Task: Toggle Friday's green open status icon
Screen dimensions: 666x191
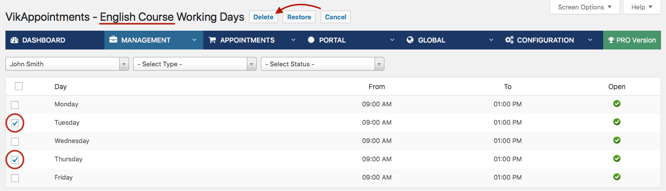Action: [617, 177]
